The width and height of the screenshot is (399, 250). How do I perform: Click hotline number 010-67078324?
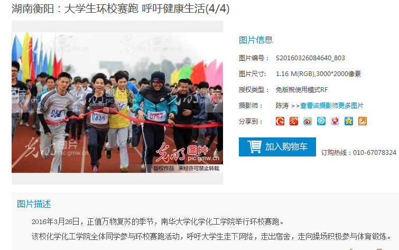click(375, 153)
